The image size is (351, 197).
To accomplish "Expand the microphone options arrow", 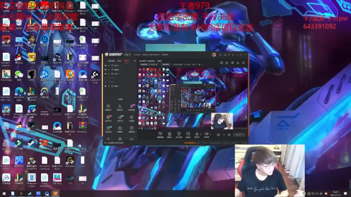I will 201,134.
